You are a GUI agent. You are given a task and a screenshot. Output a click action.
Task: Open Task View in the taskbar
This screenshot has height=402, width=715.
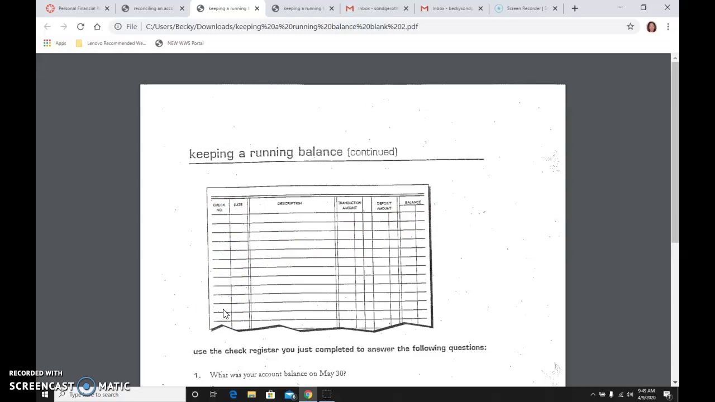point(213,395)
